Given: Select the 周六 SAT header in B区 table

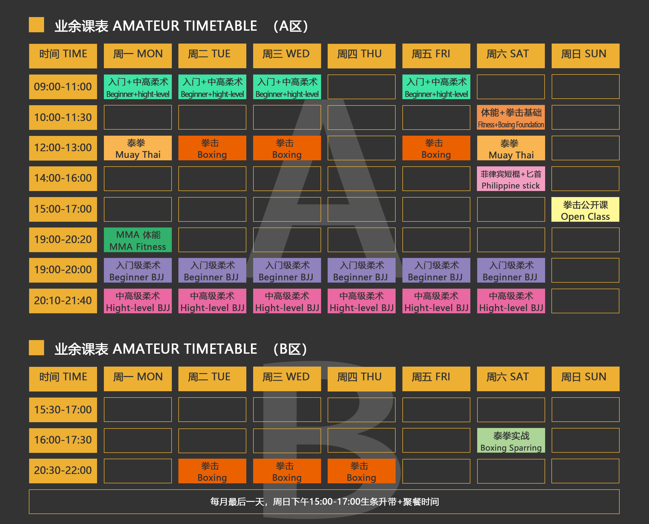Looking at the screenshot, I should point(511,379).
